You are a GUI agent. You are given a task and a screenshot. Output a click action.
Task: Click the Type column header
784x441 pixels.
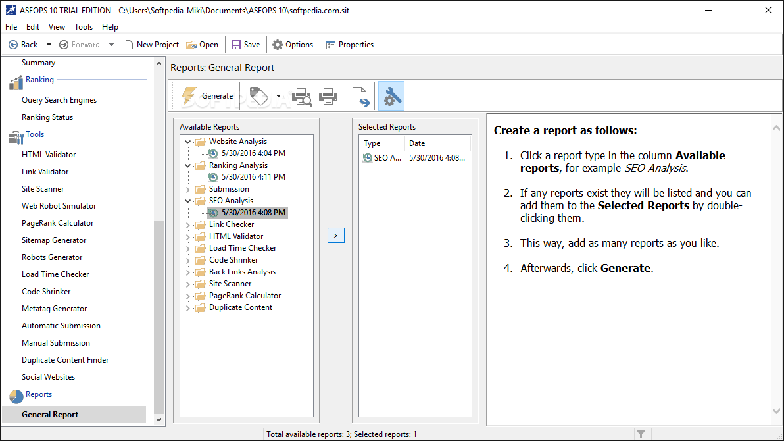[381, 143]
